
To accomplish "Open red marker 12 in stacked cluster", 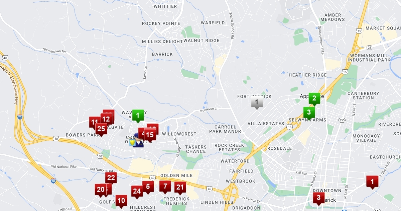I will [106, 120].
